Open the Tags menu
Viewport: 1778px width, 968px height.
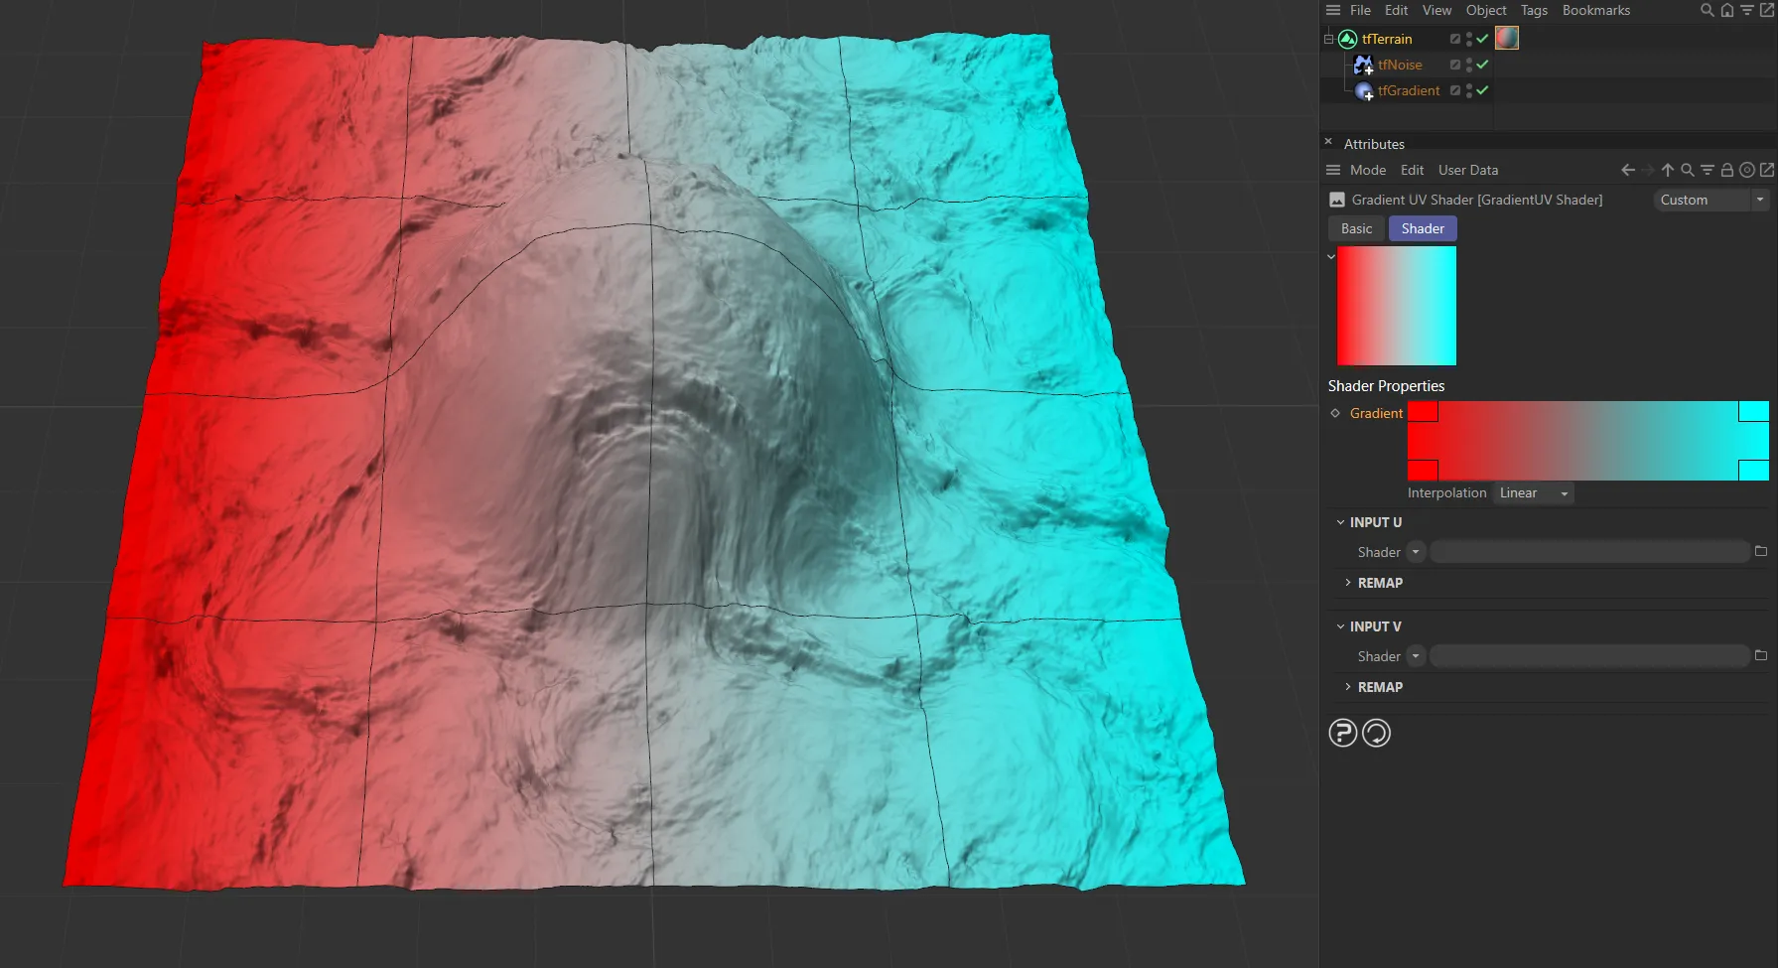[x=1533, y=10]
